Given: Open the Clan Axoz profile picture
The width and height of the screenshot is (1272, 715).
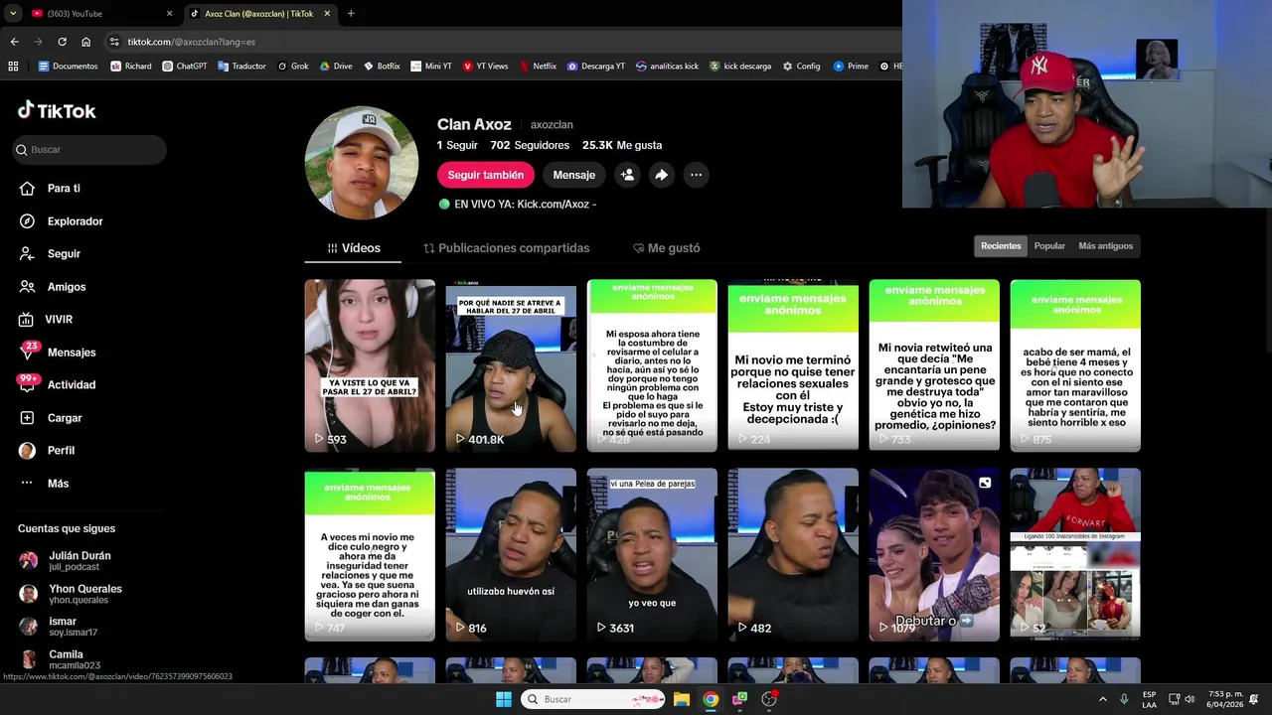Looking at the screenshot, I should (x=362, y=163).
